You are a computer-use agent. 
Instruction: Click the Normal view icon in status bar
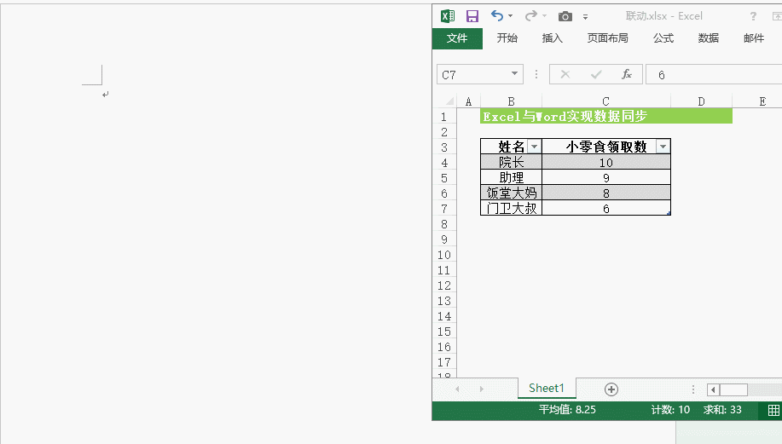[773, 410]
